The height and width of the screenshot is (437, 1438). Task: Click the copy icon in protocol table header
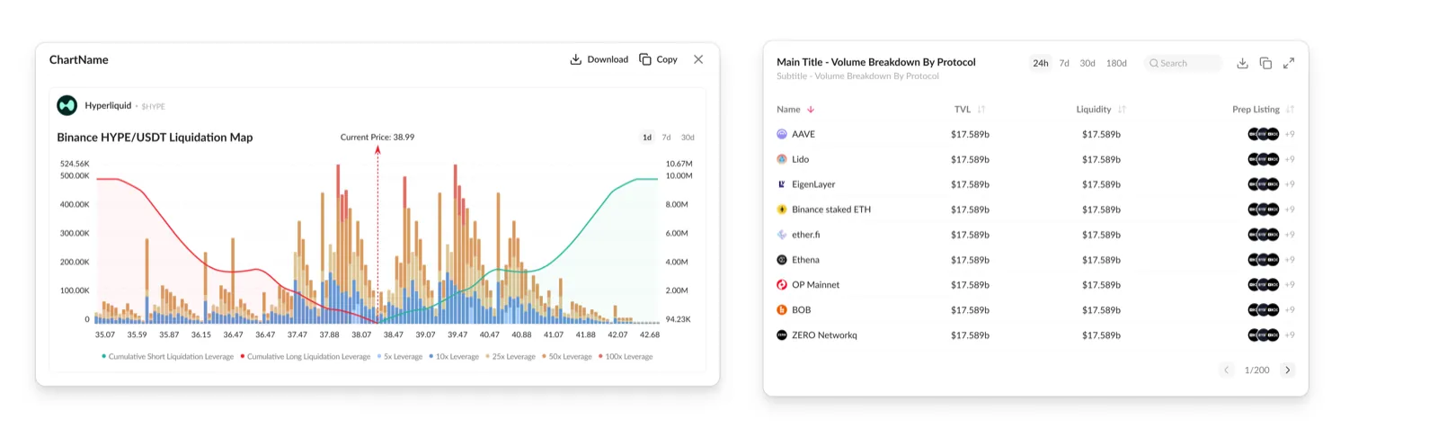[1265, 63]
